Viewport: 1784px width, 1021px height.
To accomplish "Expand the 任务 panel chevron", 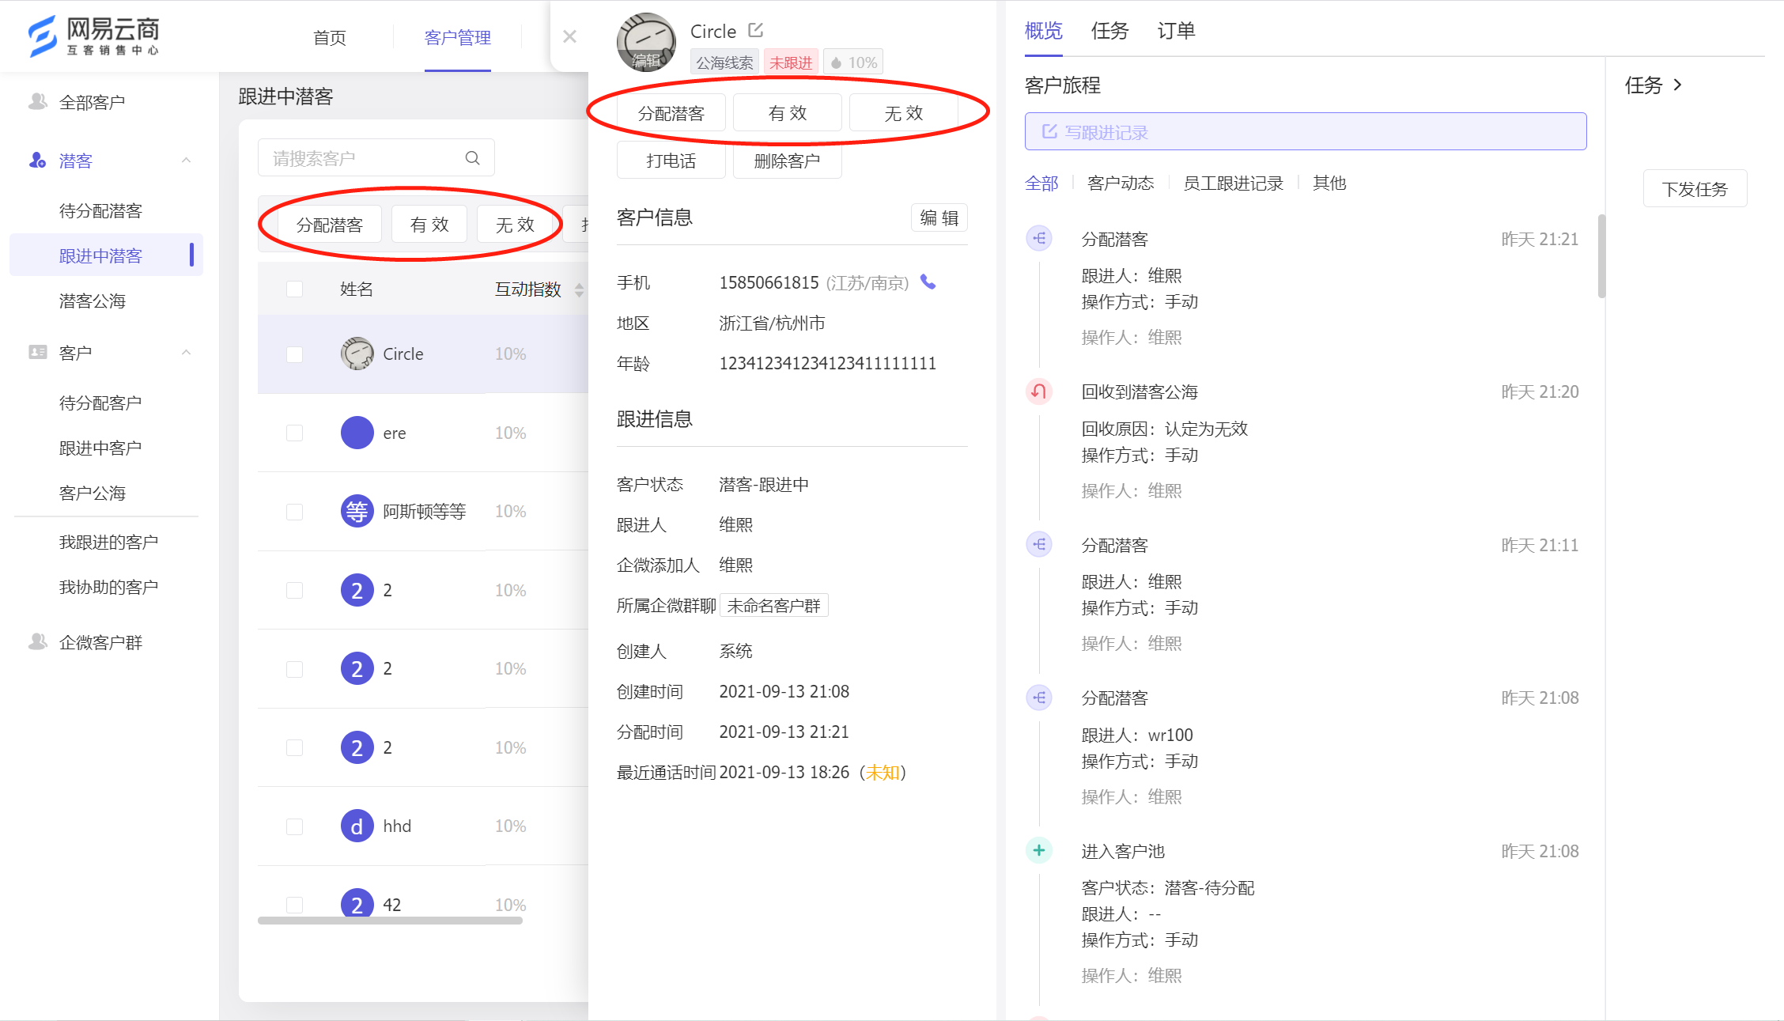I will [1677, 85].
